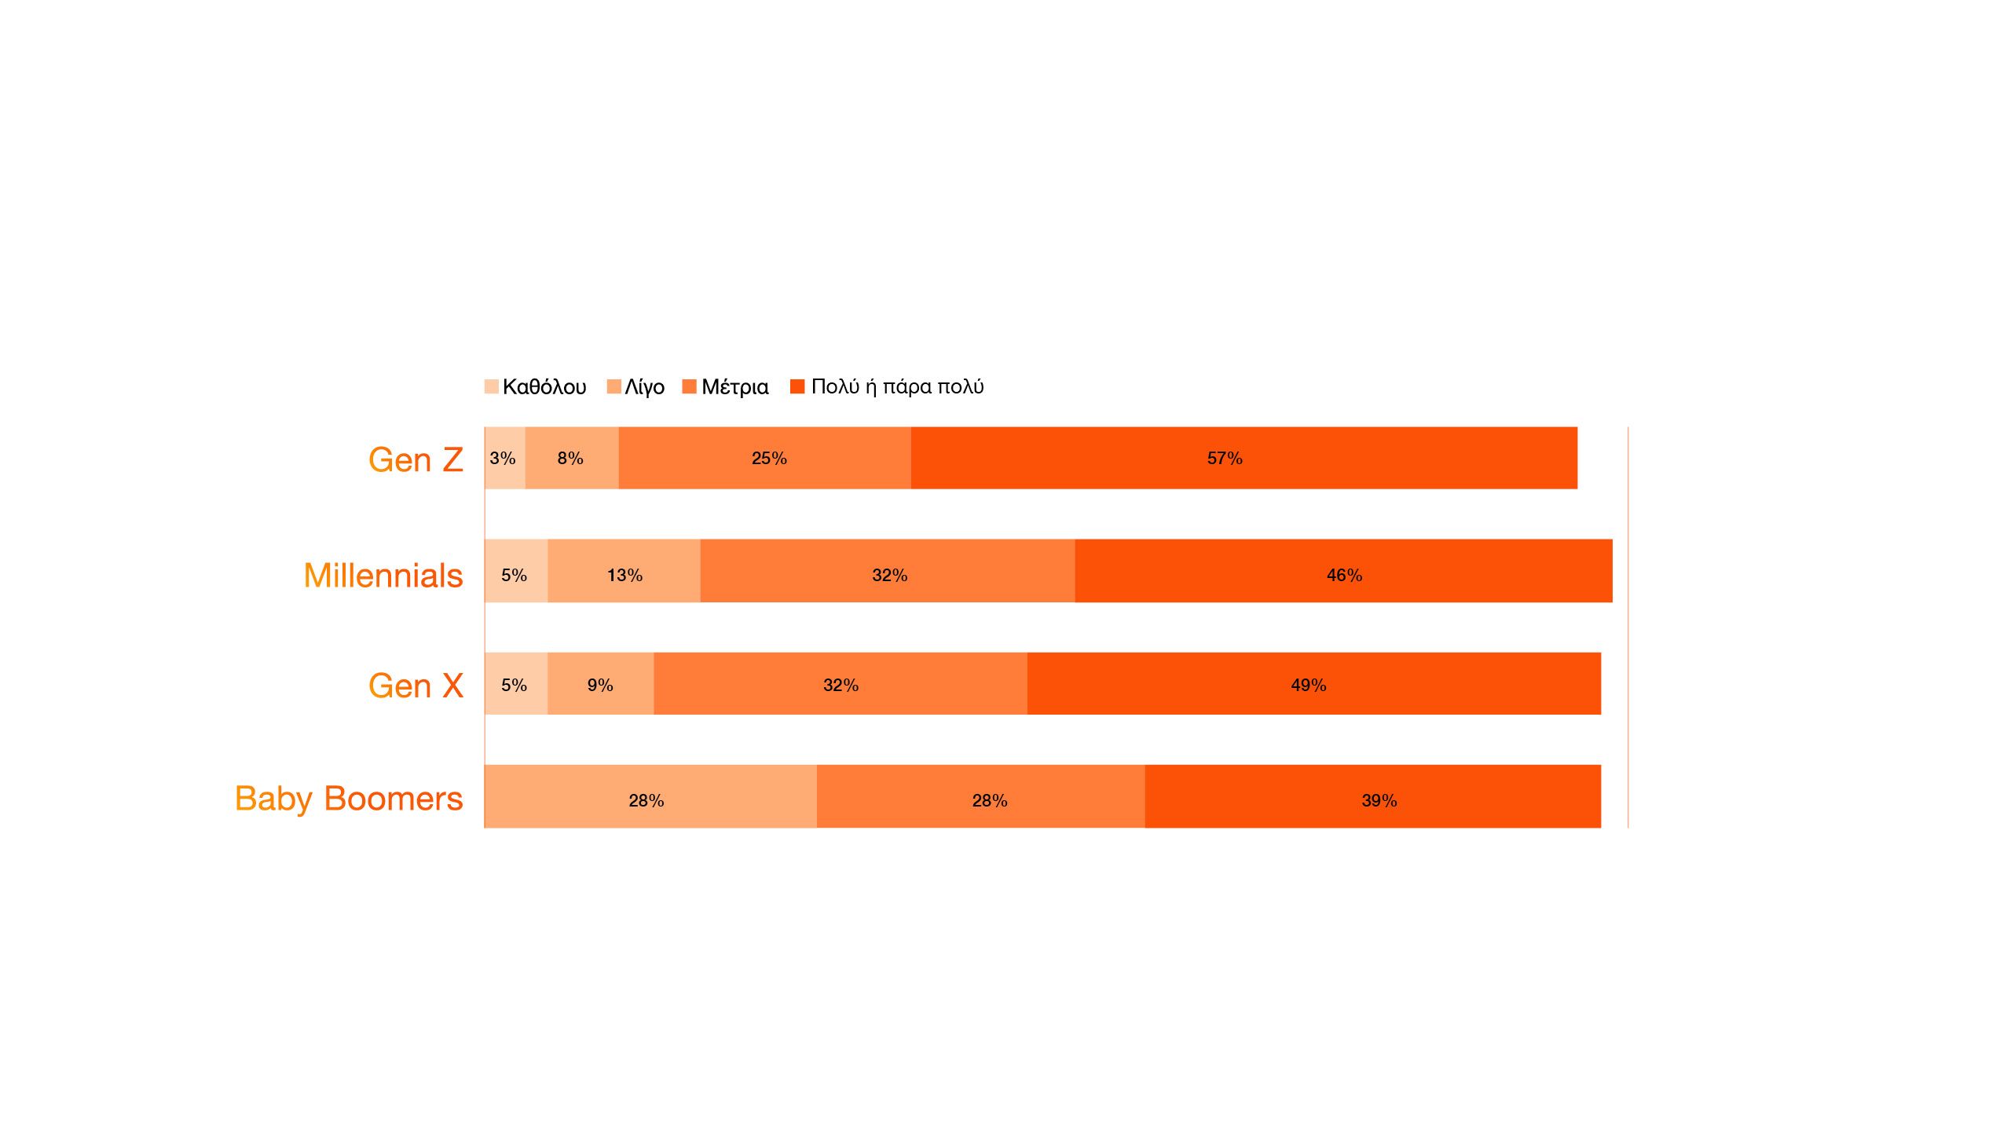
Task: Click the 13% segment in Millennials bar
Action: click(x=624, y=571)
